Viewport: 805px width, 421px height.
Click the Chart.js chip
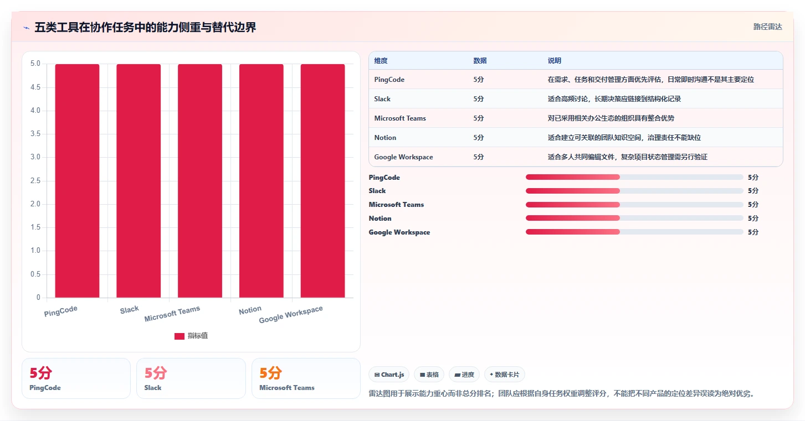(389, 375)
